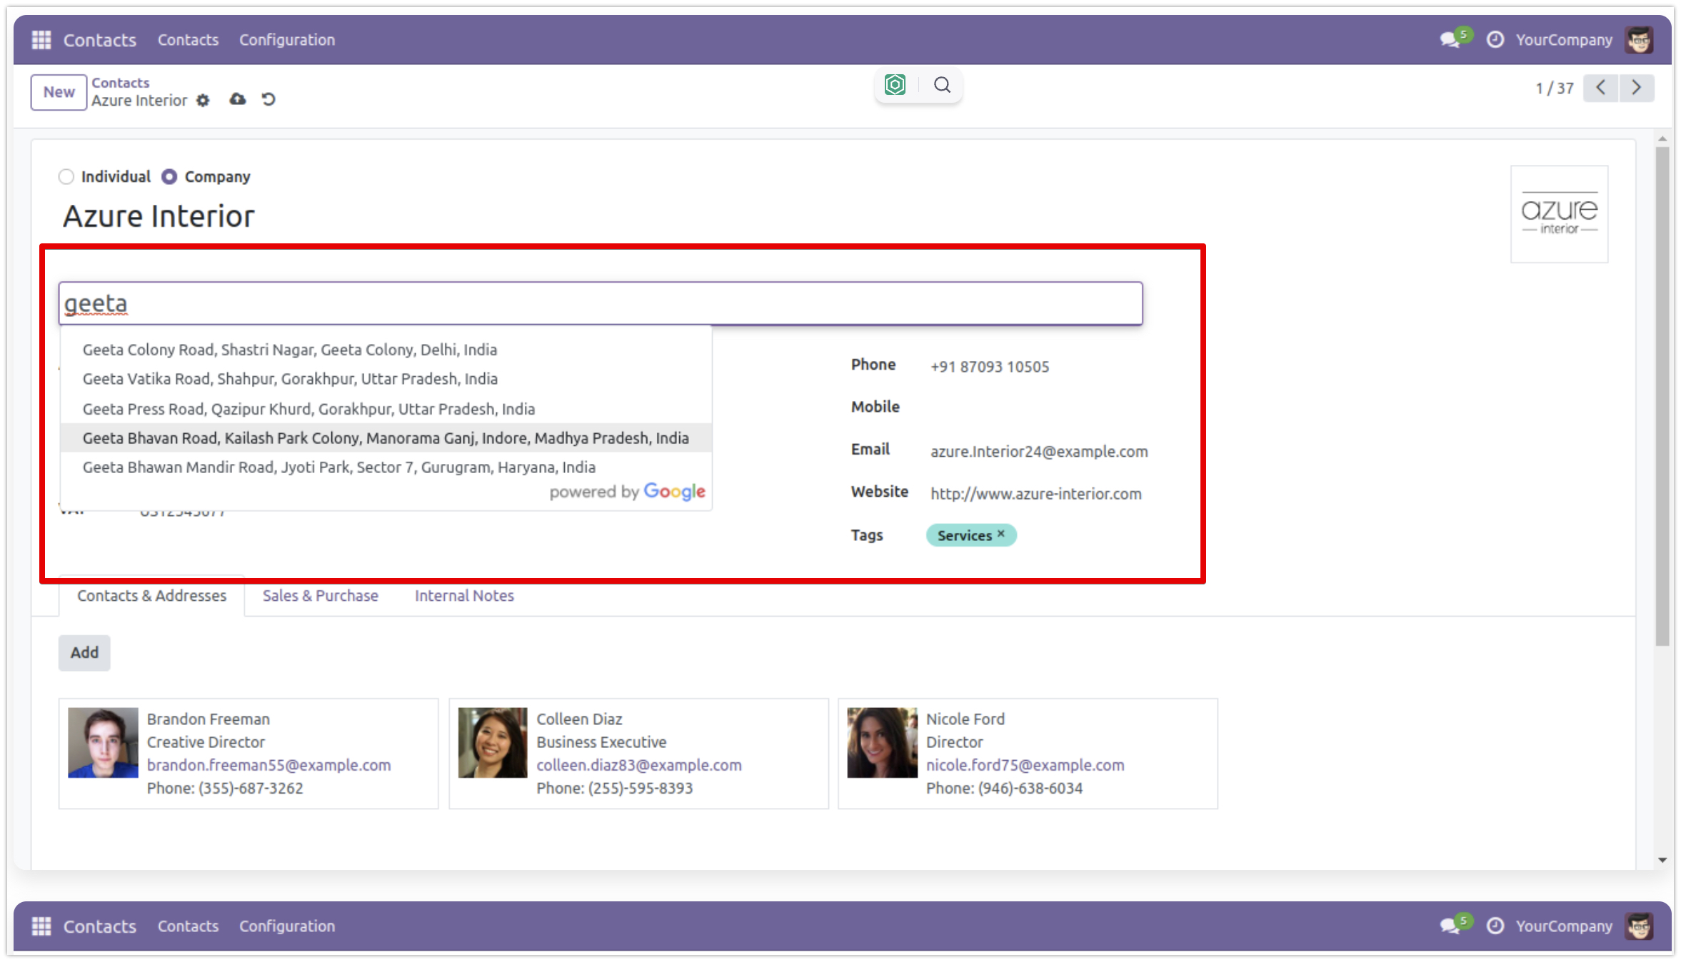Click the Azure Interior logo image
The width and height of the screenshot is (1681, 962).
(1560, 214)
